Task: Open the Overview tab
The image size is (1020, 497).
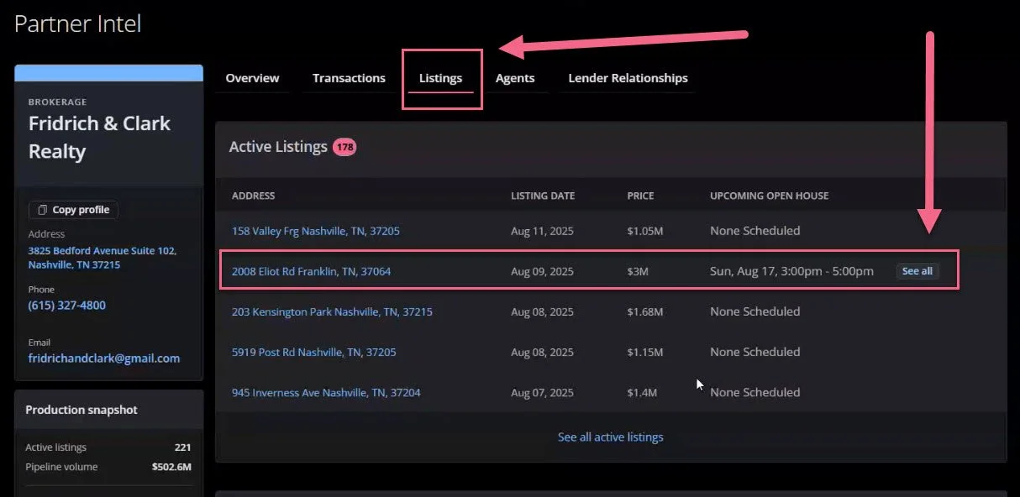Action: point(252,78)
